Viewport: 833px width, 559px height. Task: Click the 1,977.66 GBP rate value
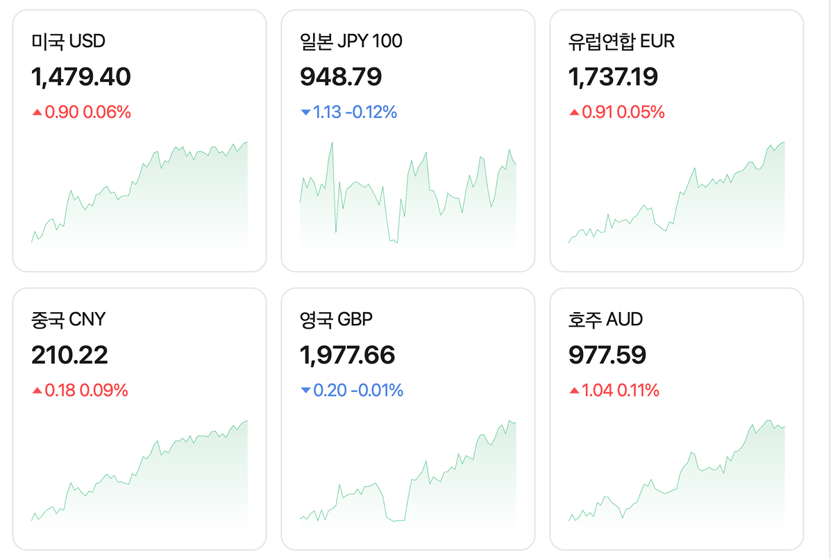(x=347, y=355)
